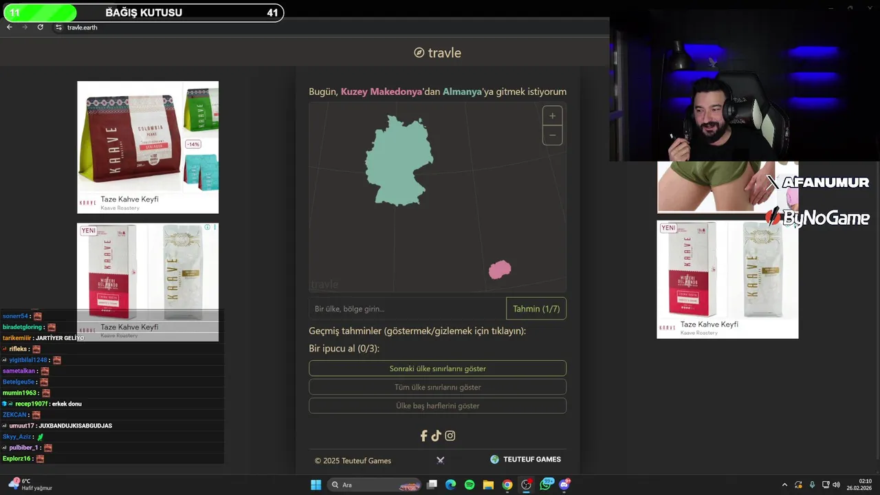Open the network icon in system tray

(x=825, y=485)
